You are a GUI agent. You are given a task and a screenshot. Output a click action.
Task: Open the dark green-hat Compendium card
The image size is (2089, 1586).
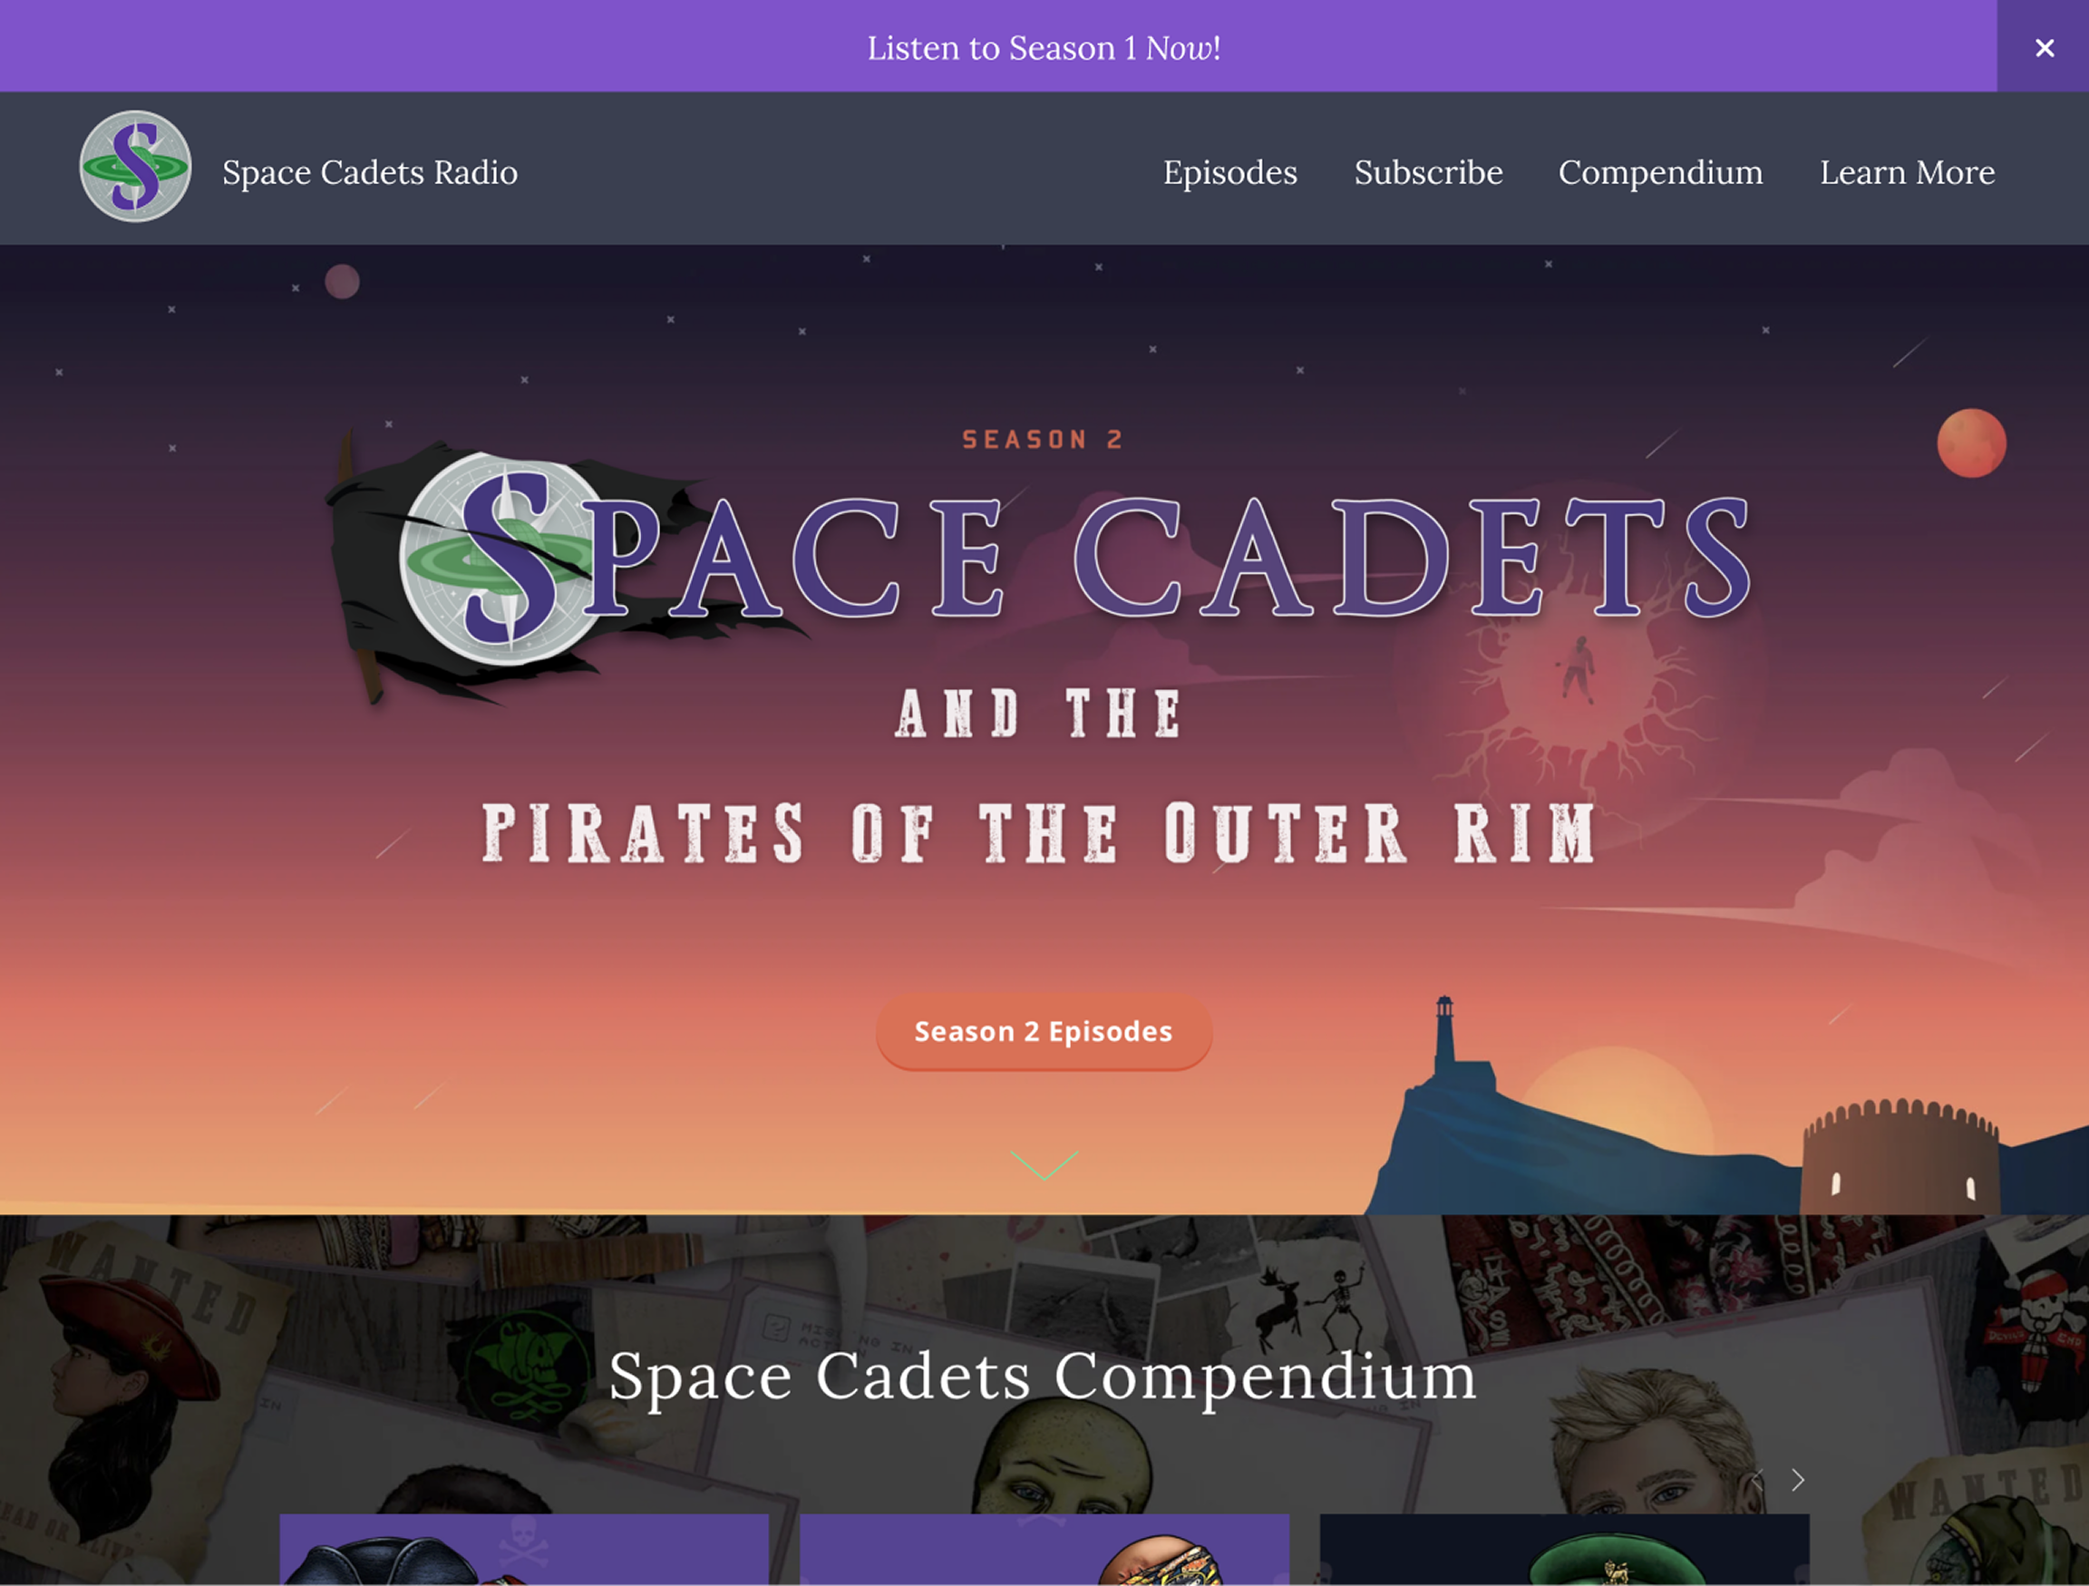[x=1564, y=1549]
